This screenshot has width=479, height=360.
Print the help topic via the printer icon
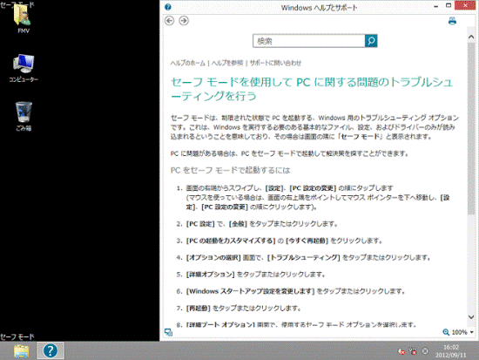pos(452,21)
